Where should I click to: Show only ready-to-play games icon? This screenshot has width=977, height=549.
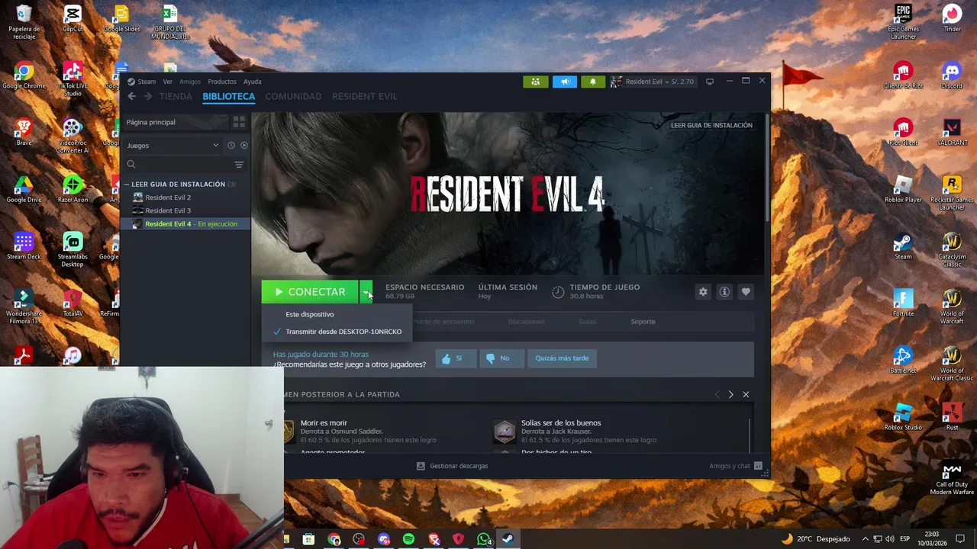244,145
